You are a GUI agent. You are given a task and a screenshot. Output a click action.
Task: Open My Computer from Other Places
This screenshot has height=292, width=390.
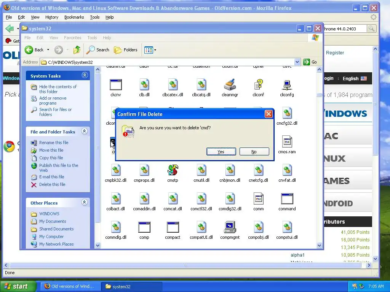pos(51,236)
